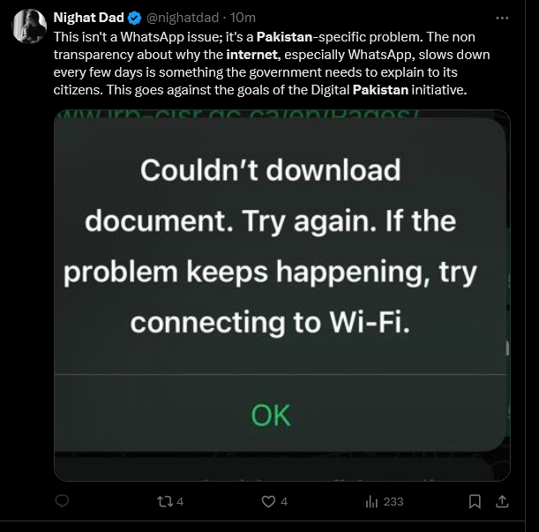Click the retweet count of 4
The height and width of the screenshot is (532, 539).
pyautogui.click(x=180, y=501)
